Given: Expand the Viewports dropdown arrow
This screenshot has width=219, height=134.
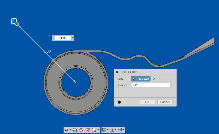Looking at the screenshot, I should tap(123, 130).
